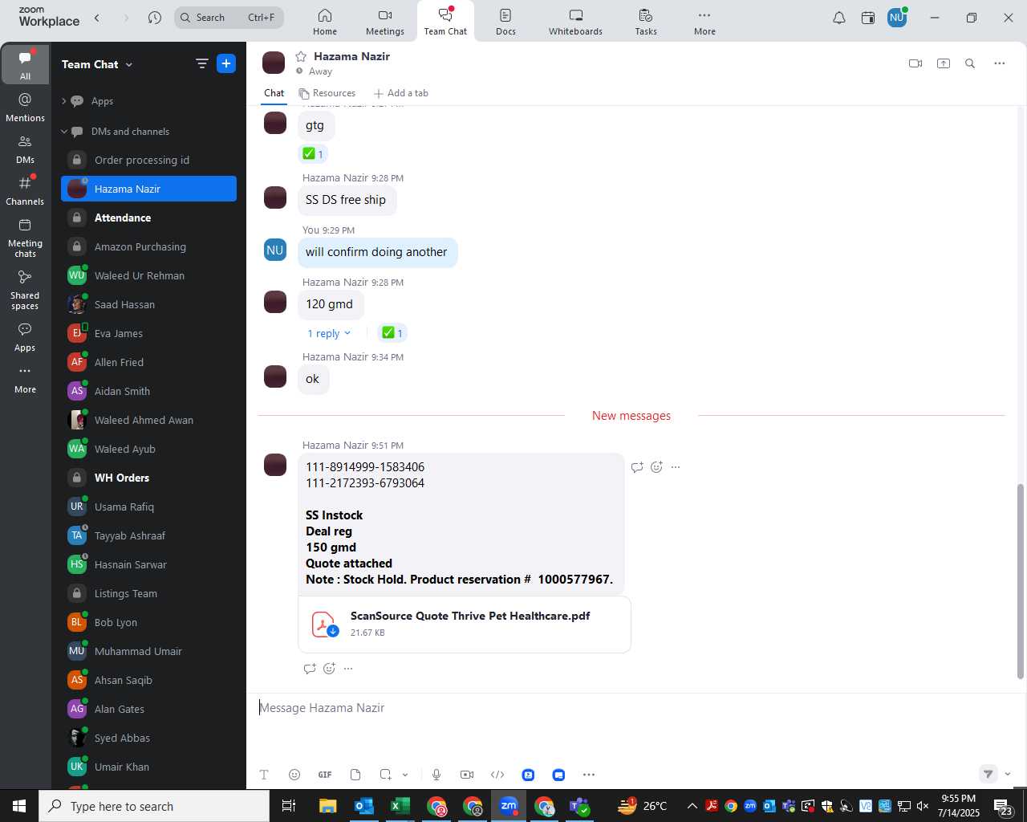Open Task View on the taskbar
The image size is (1027, 822).
pyautogui.click(x=289, y=806)
